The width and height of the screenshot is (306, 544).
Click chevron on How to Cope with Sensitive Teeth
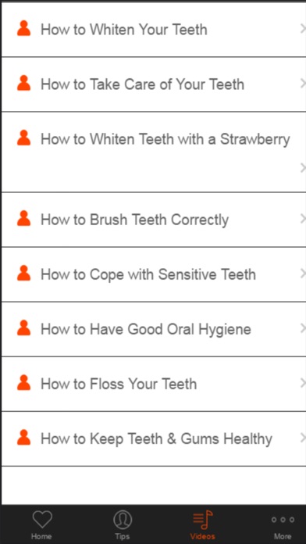303,274
